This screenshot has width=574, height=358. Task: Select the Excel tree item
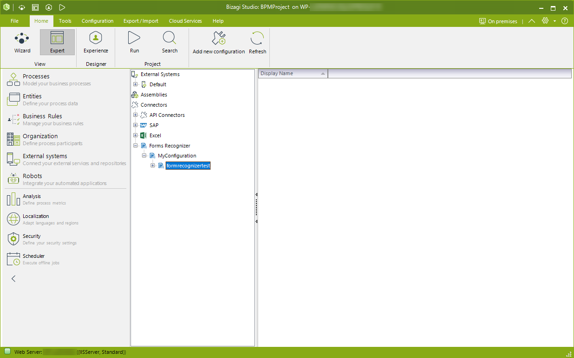pos(155,135)
